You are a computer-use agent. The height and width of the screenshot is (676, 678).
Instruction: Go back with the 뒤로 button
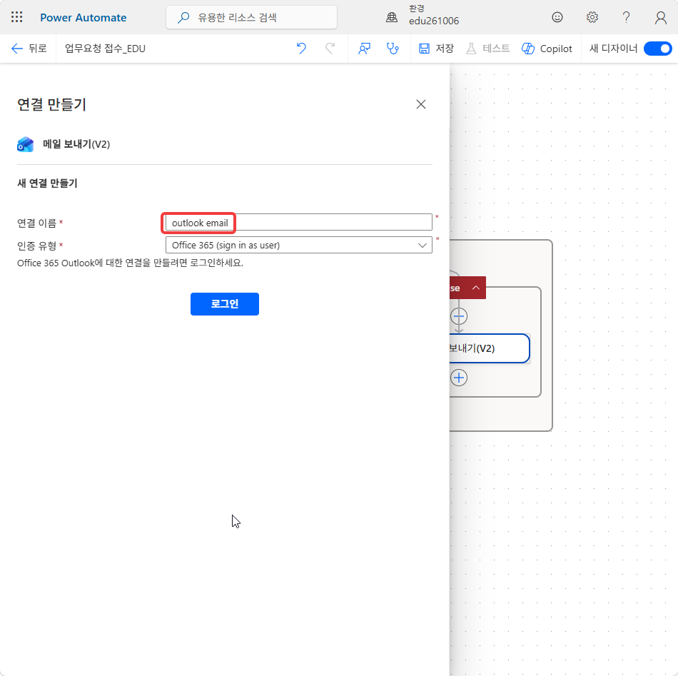click(29, 49)
